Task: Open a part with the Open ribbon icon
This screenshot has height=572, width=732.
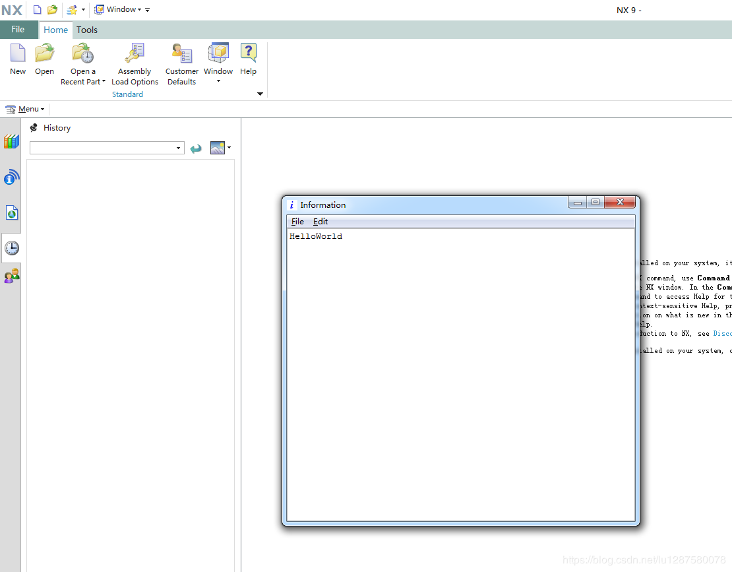Action: point(44,53)
